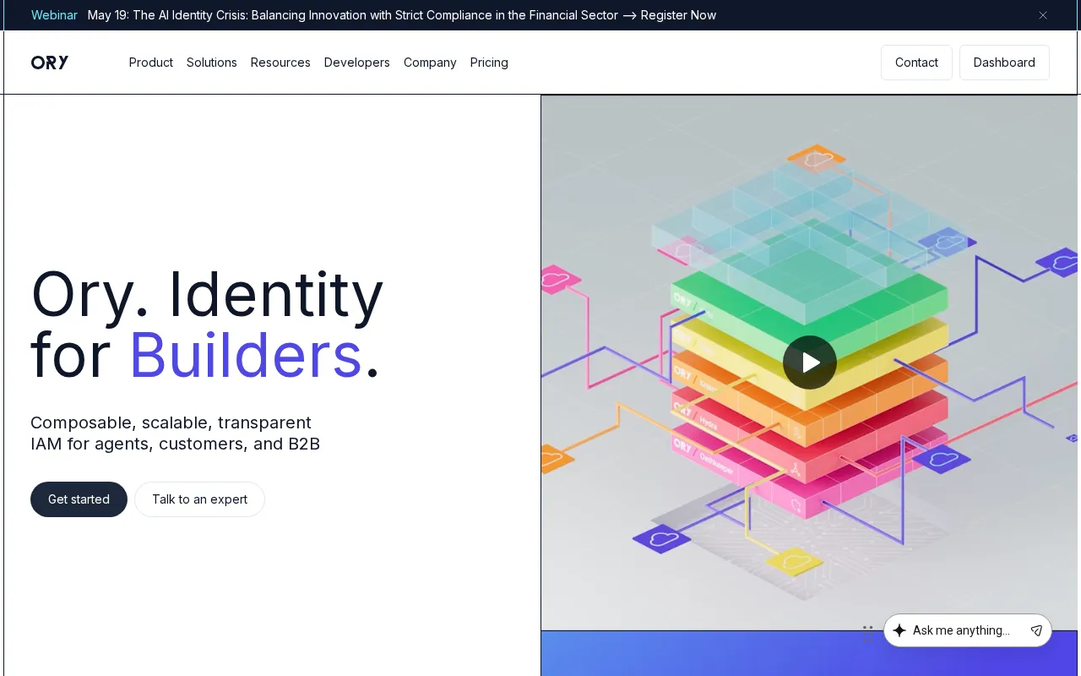Click the Ory logo in the header
The height and width of the screenshot is (676, 1081).
[x=50, y=63]
